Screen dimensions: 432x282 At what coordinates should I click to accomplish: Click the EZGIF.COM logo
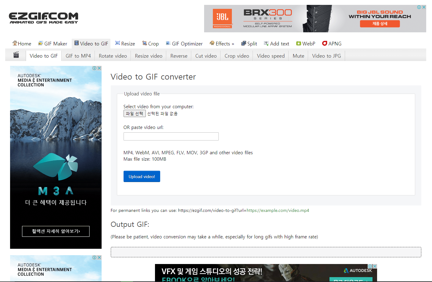[x=43, y=18]
